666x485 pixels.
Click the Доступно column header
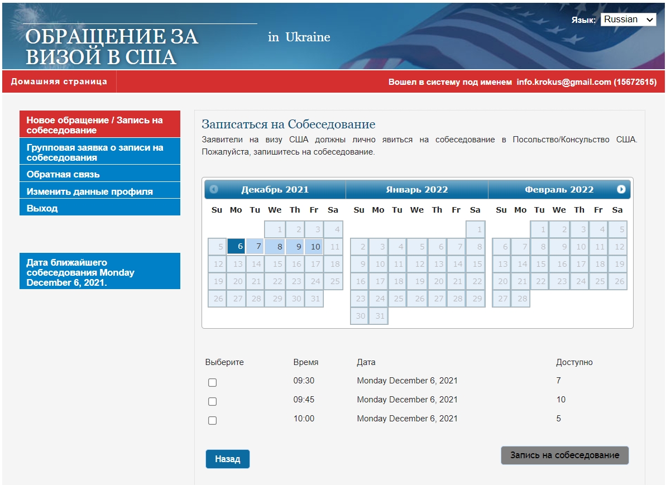coord(574,362)
